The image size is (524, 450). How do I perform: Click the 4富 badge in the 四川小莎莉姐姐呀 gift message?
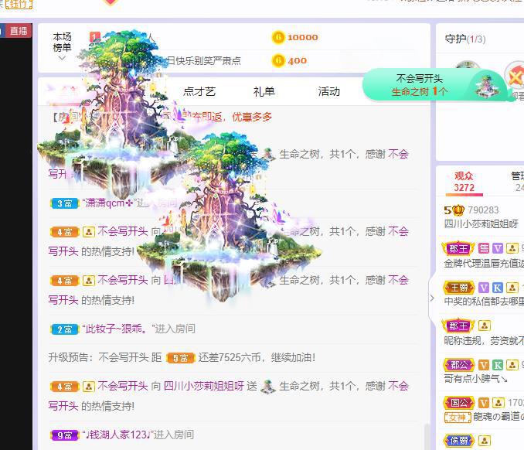point(64,387)
